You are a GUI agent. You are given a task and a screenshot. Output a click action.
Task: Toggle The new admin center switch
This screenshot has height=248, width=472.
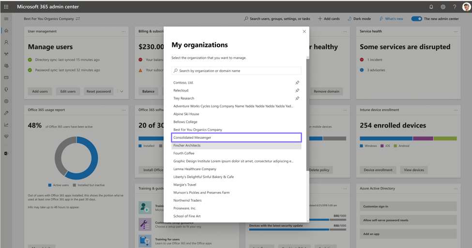(417, 19)
